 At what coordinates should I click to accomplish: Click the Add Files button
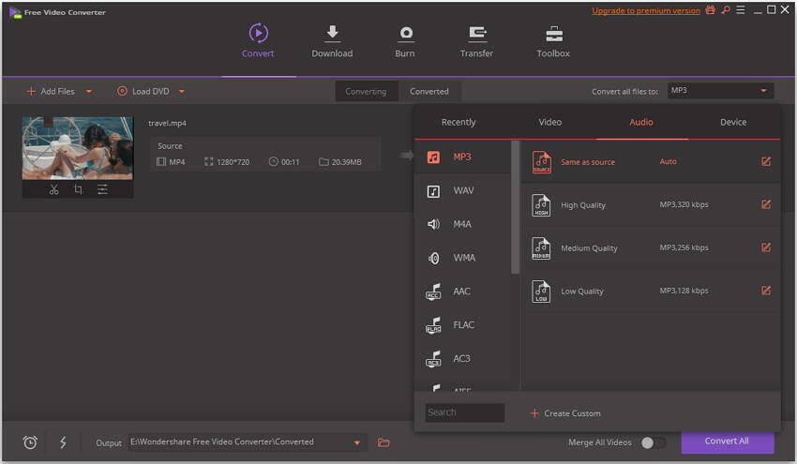click(x=51, y=92)
